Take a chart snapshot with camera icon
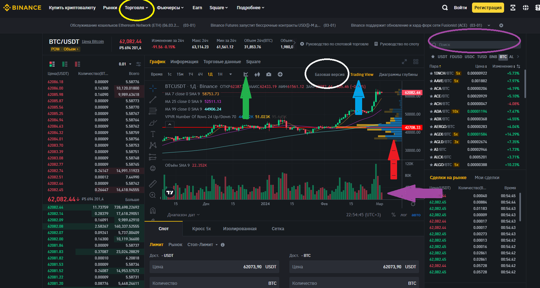 coord(269,74)
